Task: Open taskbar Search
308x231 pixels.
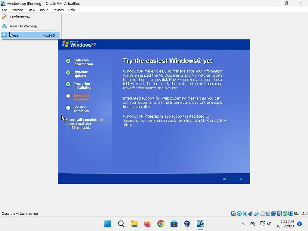Action: pos(121,224)
